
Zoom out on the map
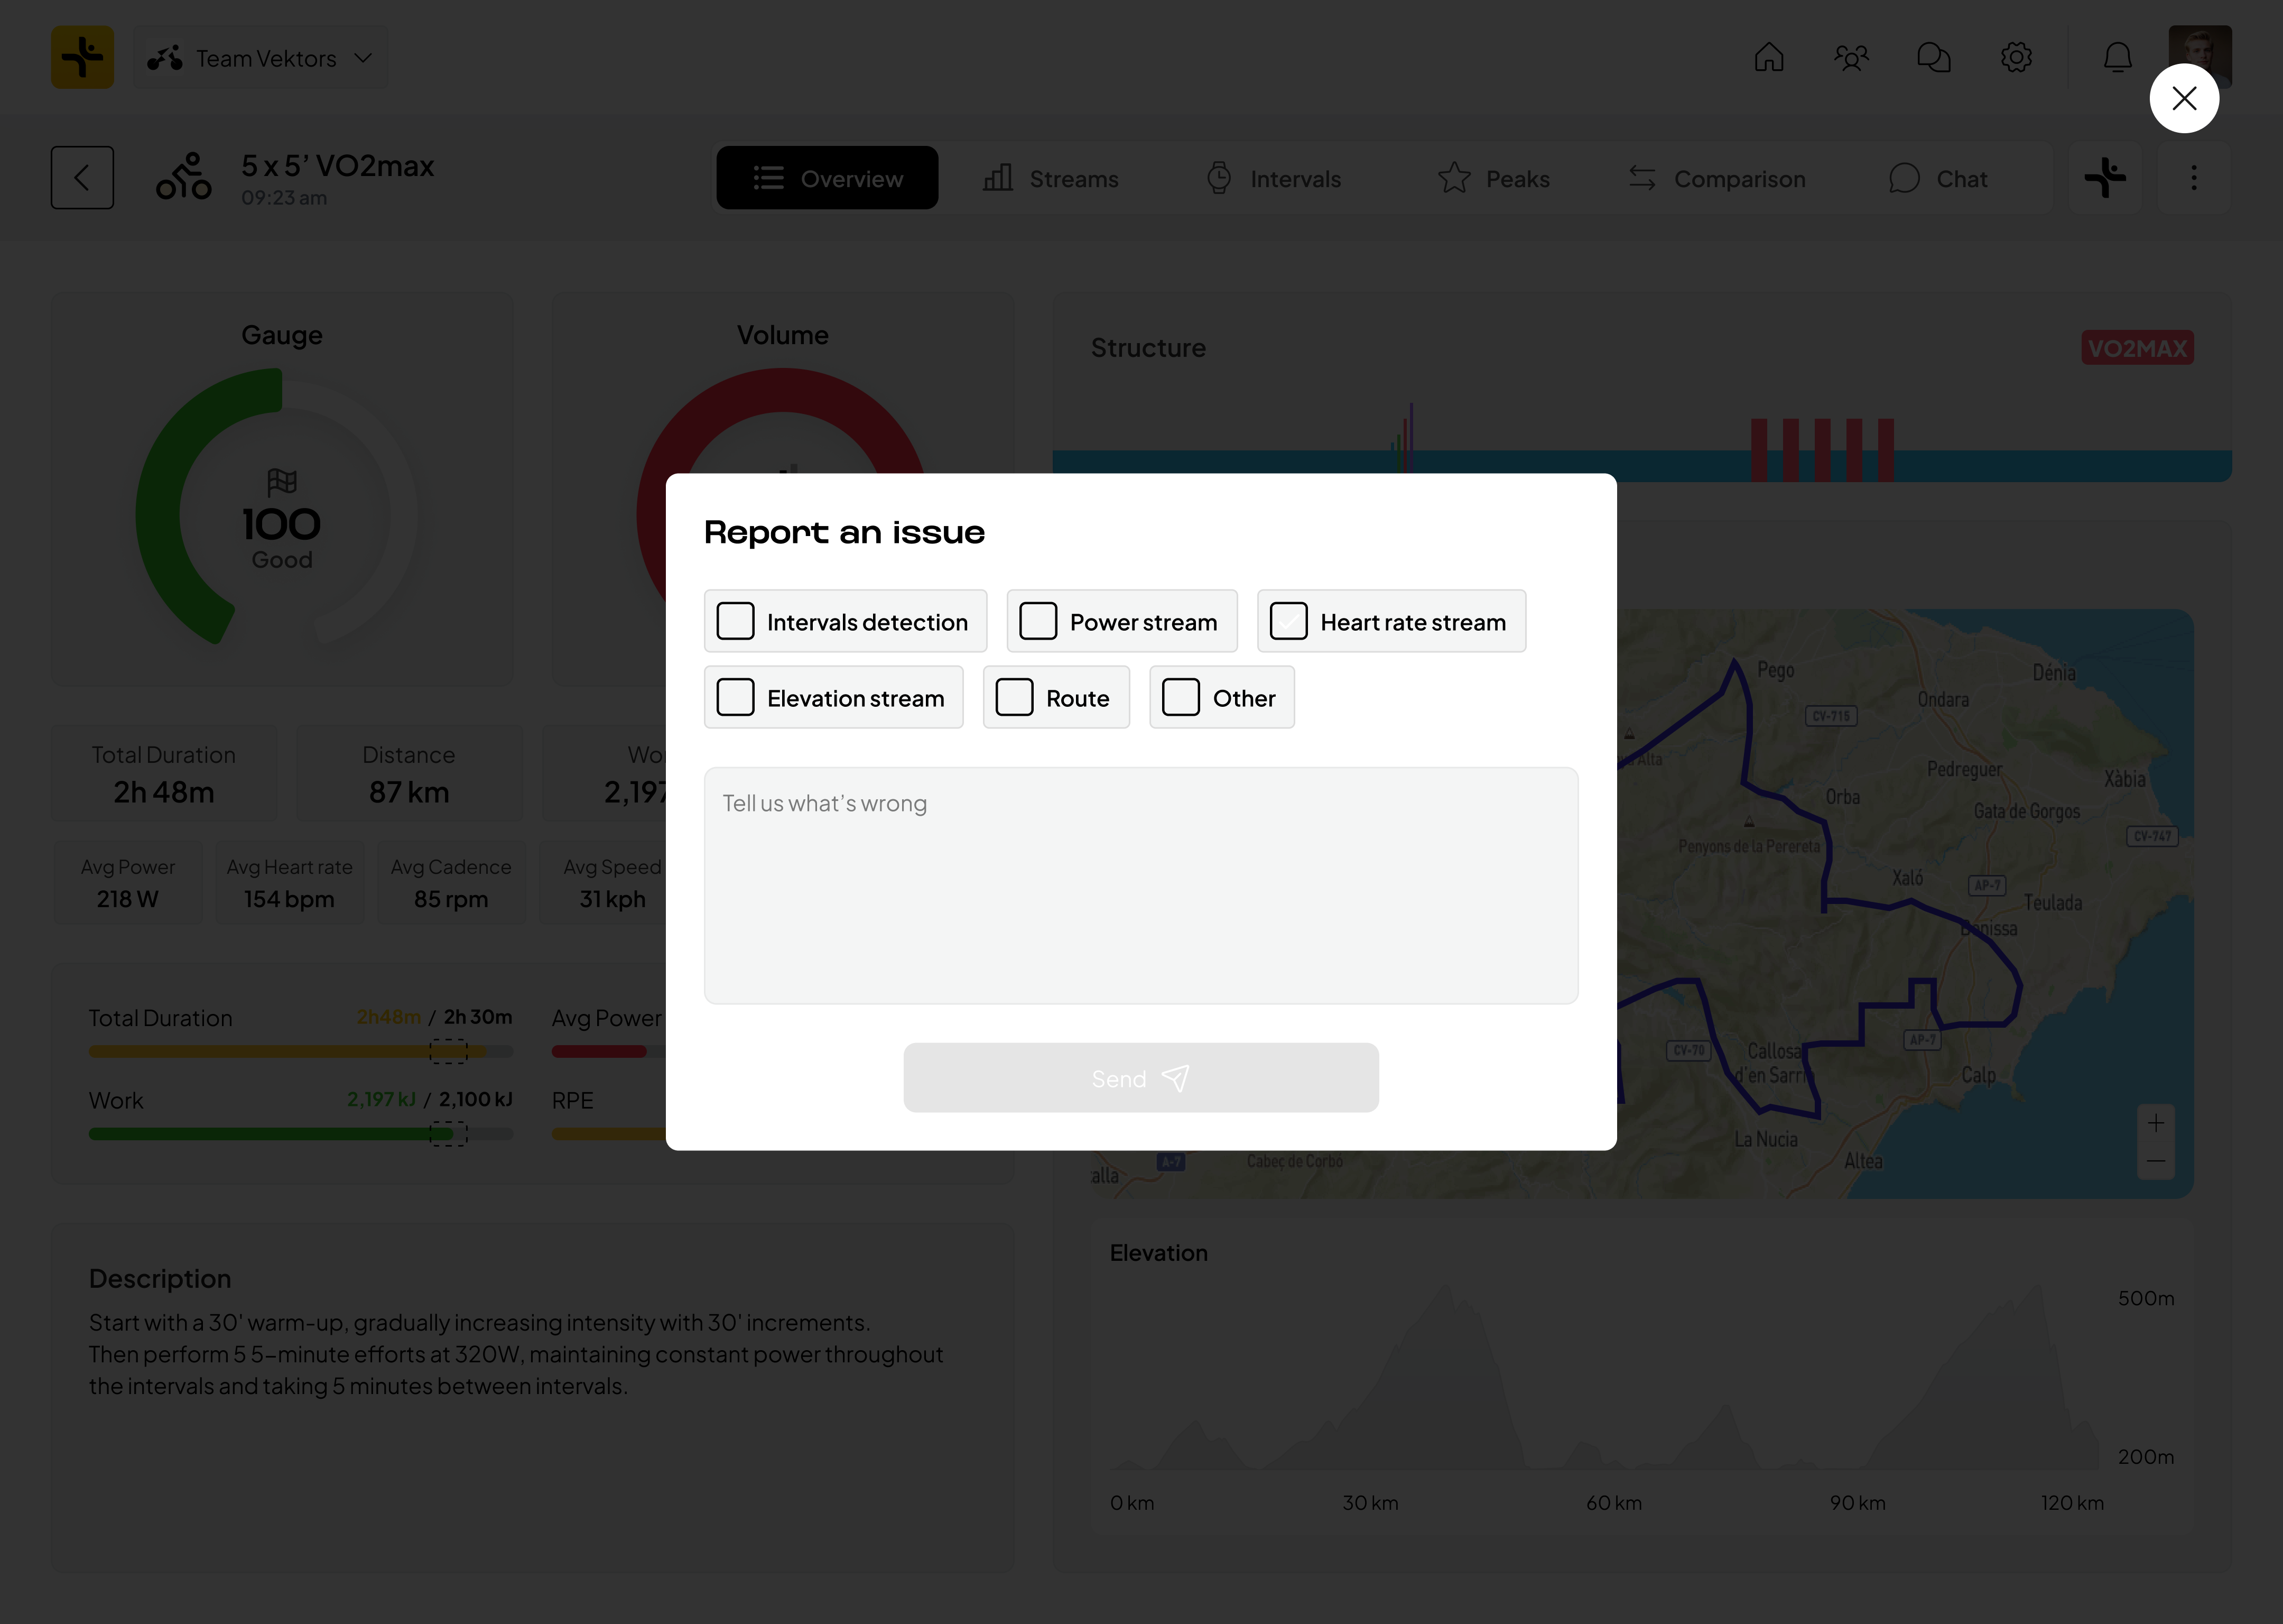2156,1160
